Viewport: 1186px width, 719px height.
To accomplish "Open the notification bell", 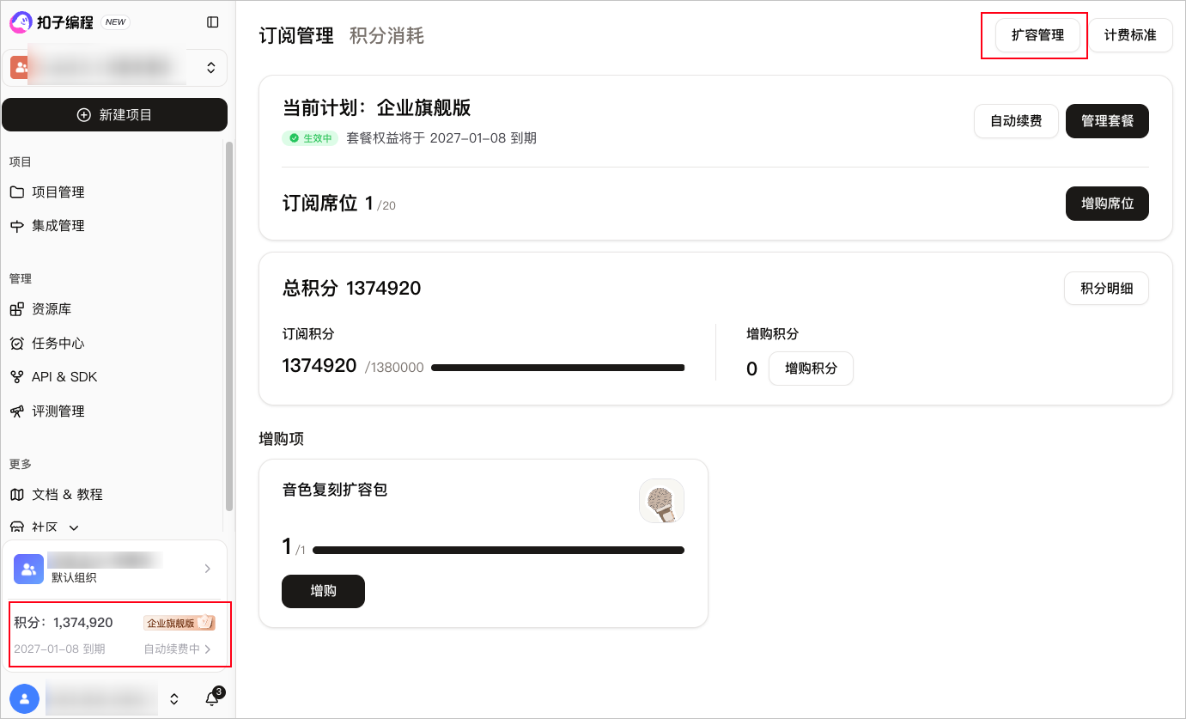I will coord(212,698).
